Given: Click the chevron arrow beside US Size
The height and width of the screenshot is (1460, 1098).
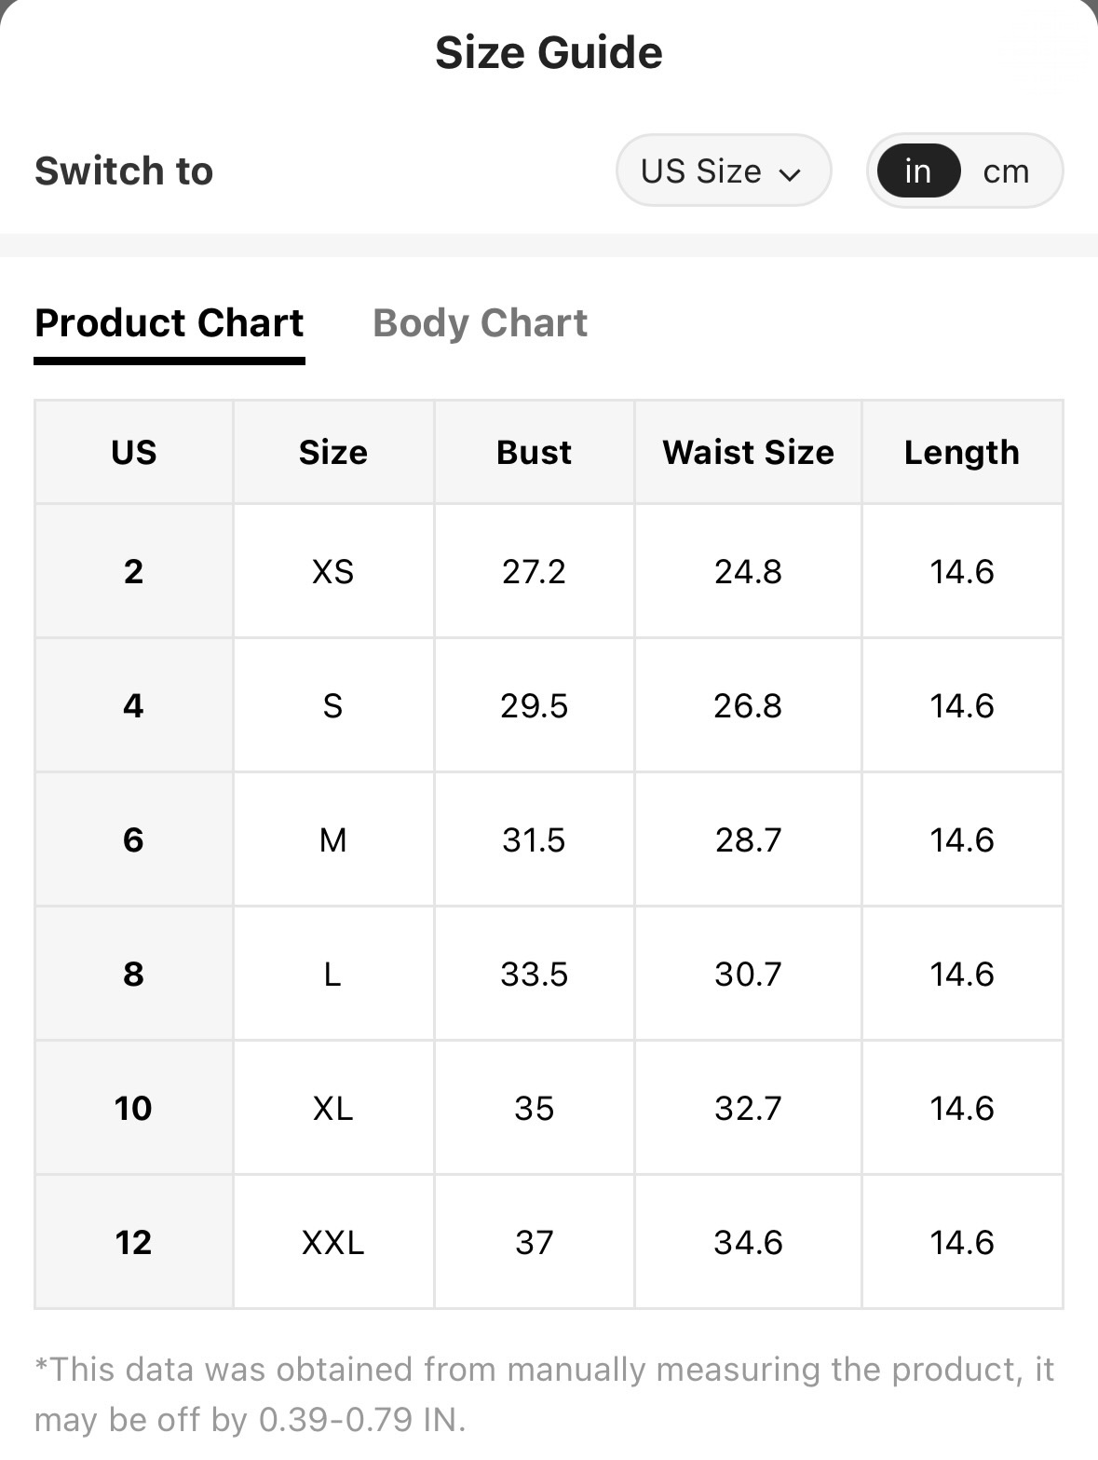Looking at the screenshot, I should tap(790, 174).
